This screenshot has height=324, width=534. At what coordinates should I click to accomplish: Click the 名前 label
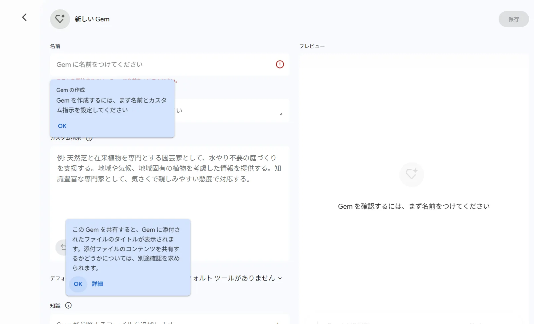tap(55, 46)
